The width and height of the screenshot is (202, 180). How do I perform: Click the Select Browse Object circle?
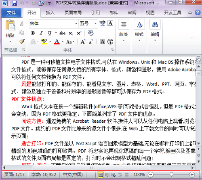point(198,155)
